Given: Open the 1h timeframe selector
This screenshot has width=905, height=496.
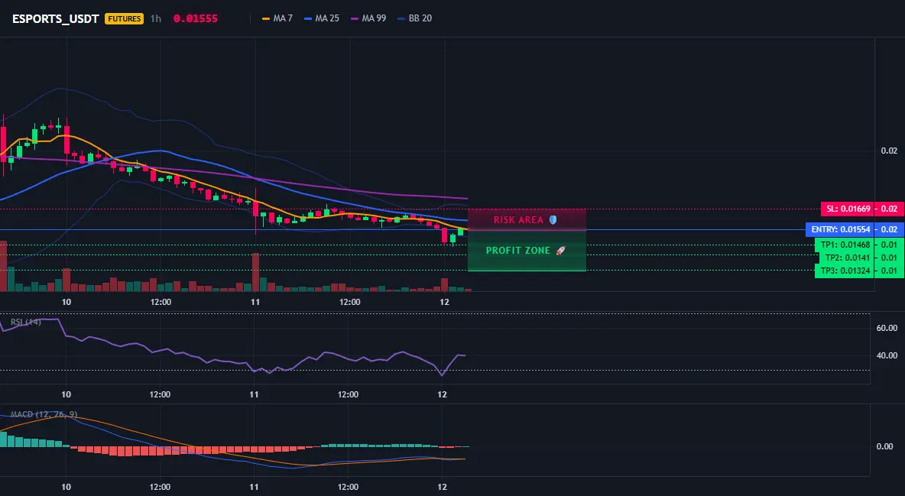Looking at the screenshot, I should point(156,18).
